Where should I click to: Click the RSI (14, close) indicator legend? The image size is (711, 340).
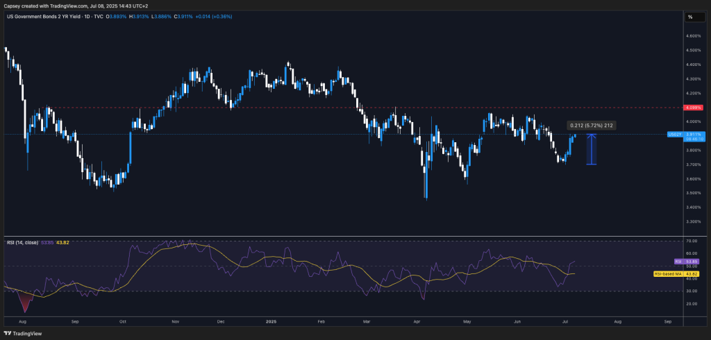point(22,242)
